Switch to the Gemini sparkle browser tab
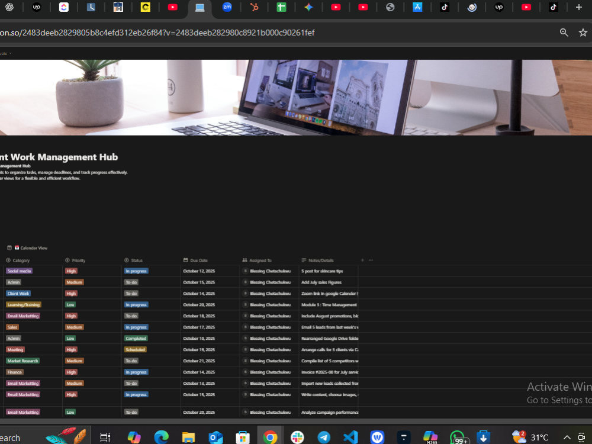Image resolution: width=592 pixels, height=444 pixels. coord(308,7)
